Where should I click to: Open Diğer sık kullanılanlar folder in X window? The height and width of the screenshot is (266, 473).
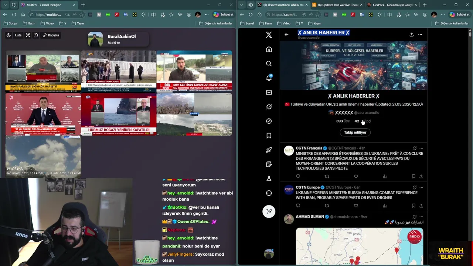tap(452, 23)
